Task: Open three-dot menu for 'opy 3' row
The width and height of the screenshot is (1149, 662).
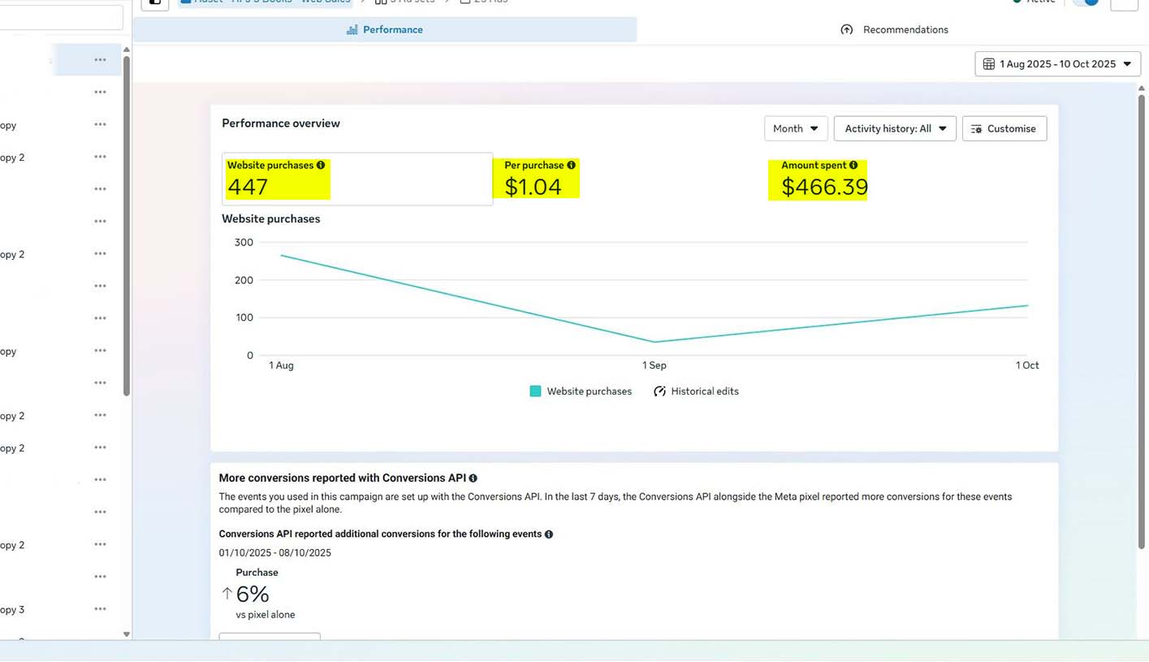Action: click(100, 609)
